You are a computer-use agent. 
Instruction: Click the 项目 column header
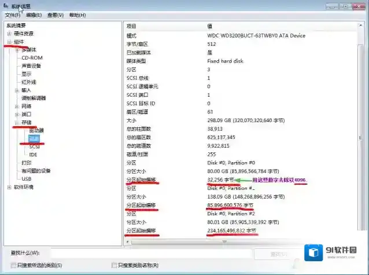[x=132, y=27]
